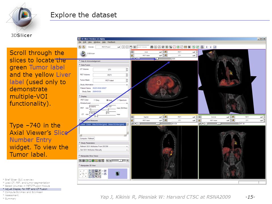Click the layout icon next to module arrows
The height and width of the screenshot is (204, 272).
131,47
